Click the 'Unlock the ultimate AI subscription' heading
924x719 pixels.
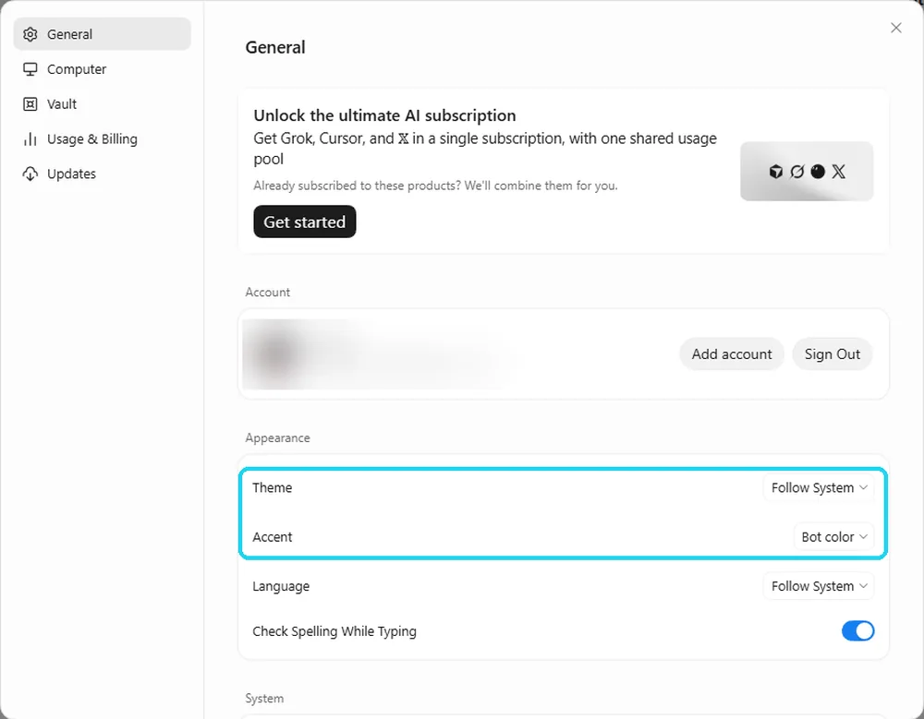(384, 115)
